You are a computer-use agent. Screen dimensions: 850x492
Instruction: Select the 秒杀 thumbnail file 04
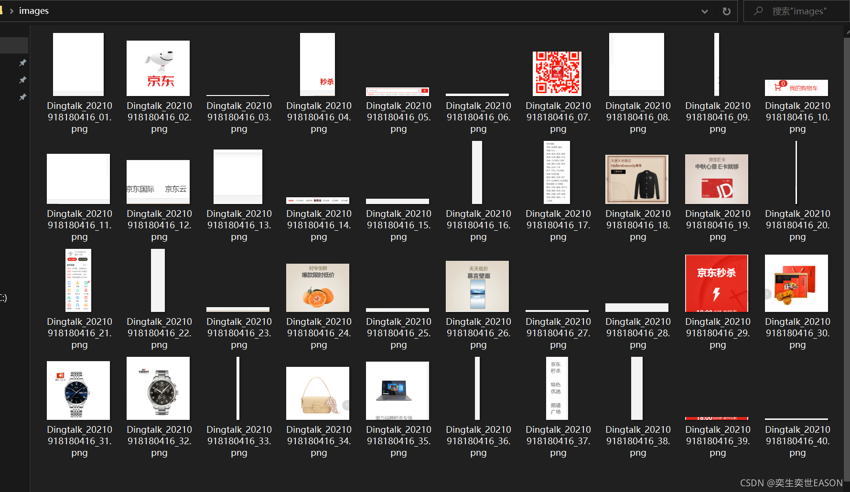click(x=317, y=64)
